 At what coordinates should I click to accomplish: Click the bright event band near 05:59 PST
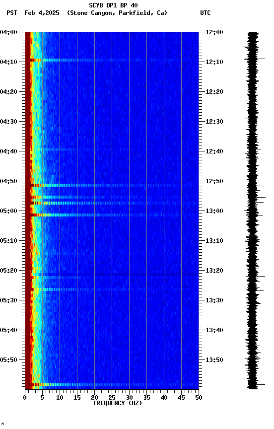(x=112, y=385)
